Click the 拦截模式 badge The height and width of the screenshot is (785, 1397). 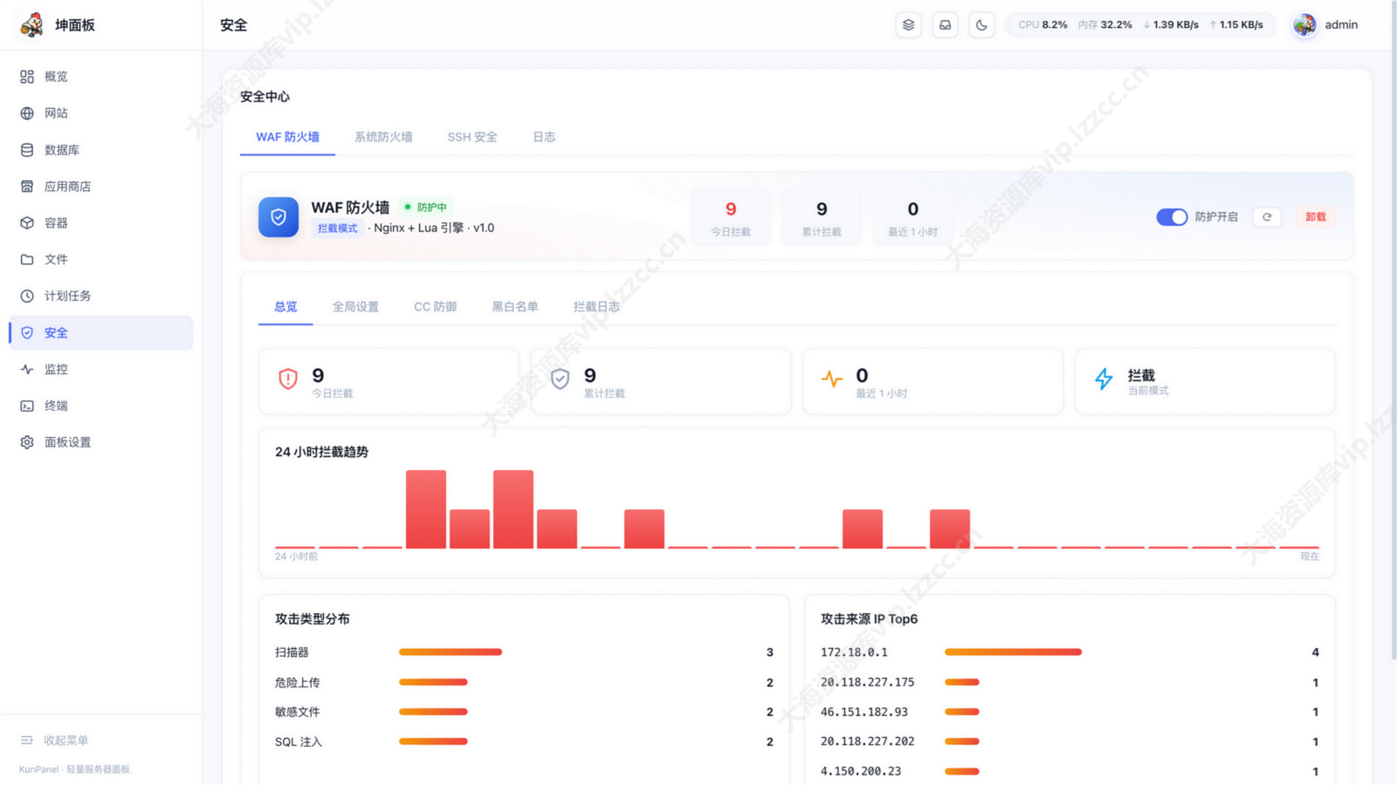pos(337,229)
